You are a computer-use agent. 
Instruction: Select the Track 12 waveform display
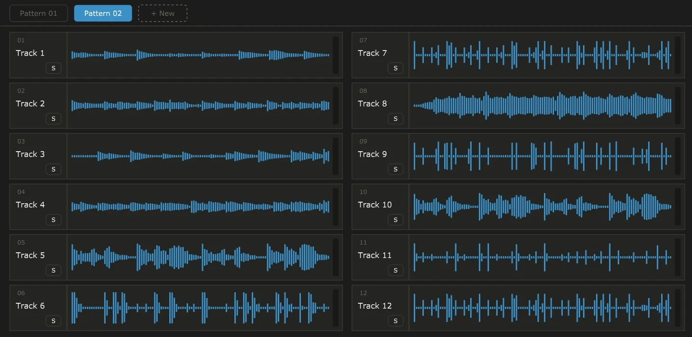point(543,308)
